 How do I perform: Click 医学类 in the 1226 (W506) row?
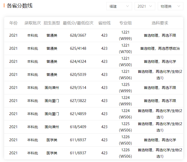pyautogui.click(x=52, y=153)
